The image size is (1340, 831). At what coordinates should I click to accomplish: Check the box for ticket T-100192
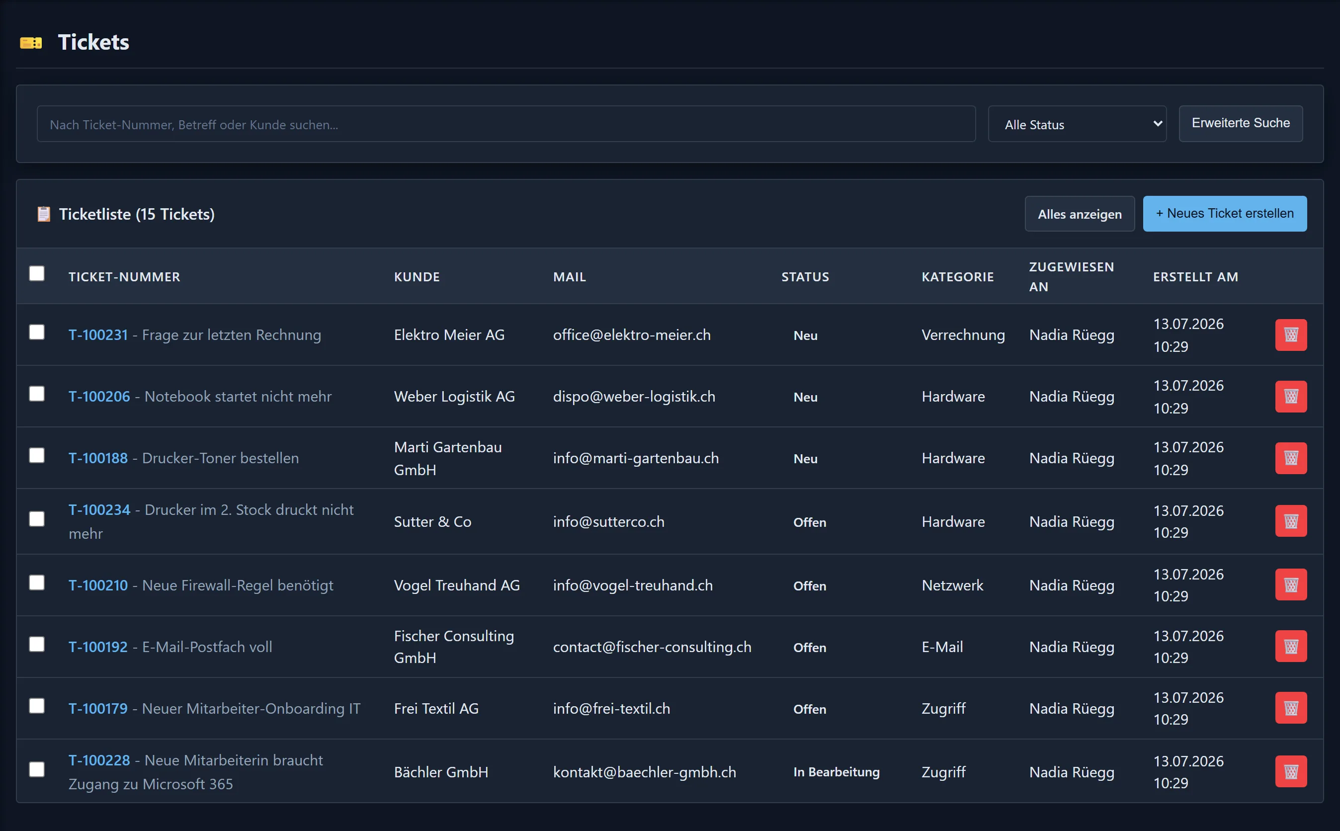click(37, 644)
